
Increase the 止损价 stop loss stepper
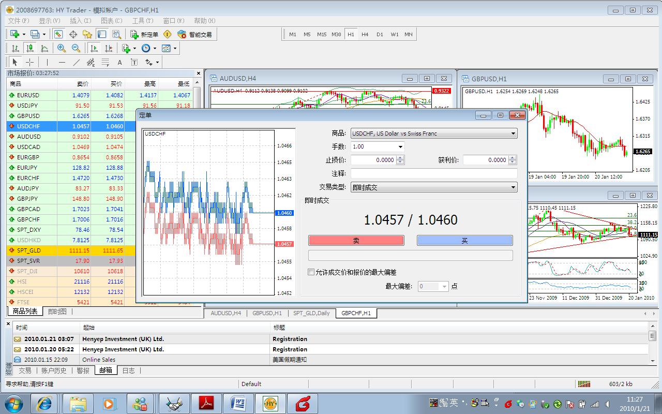[x=400, y=158]
